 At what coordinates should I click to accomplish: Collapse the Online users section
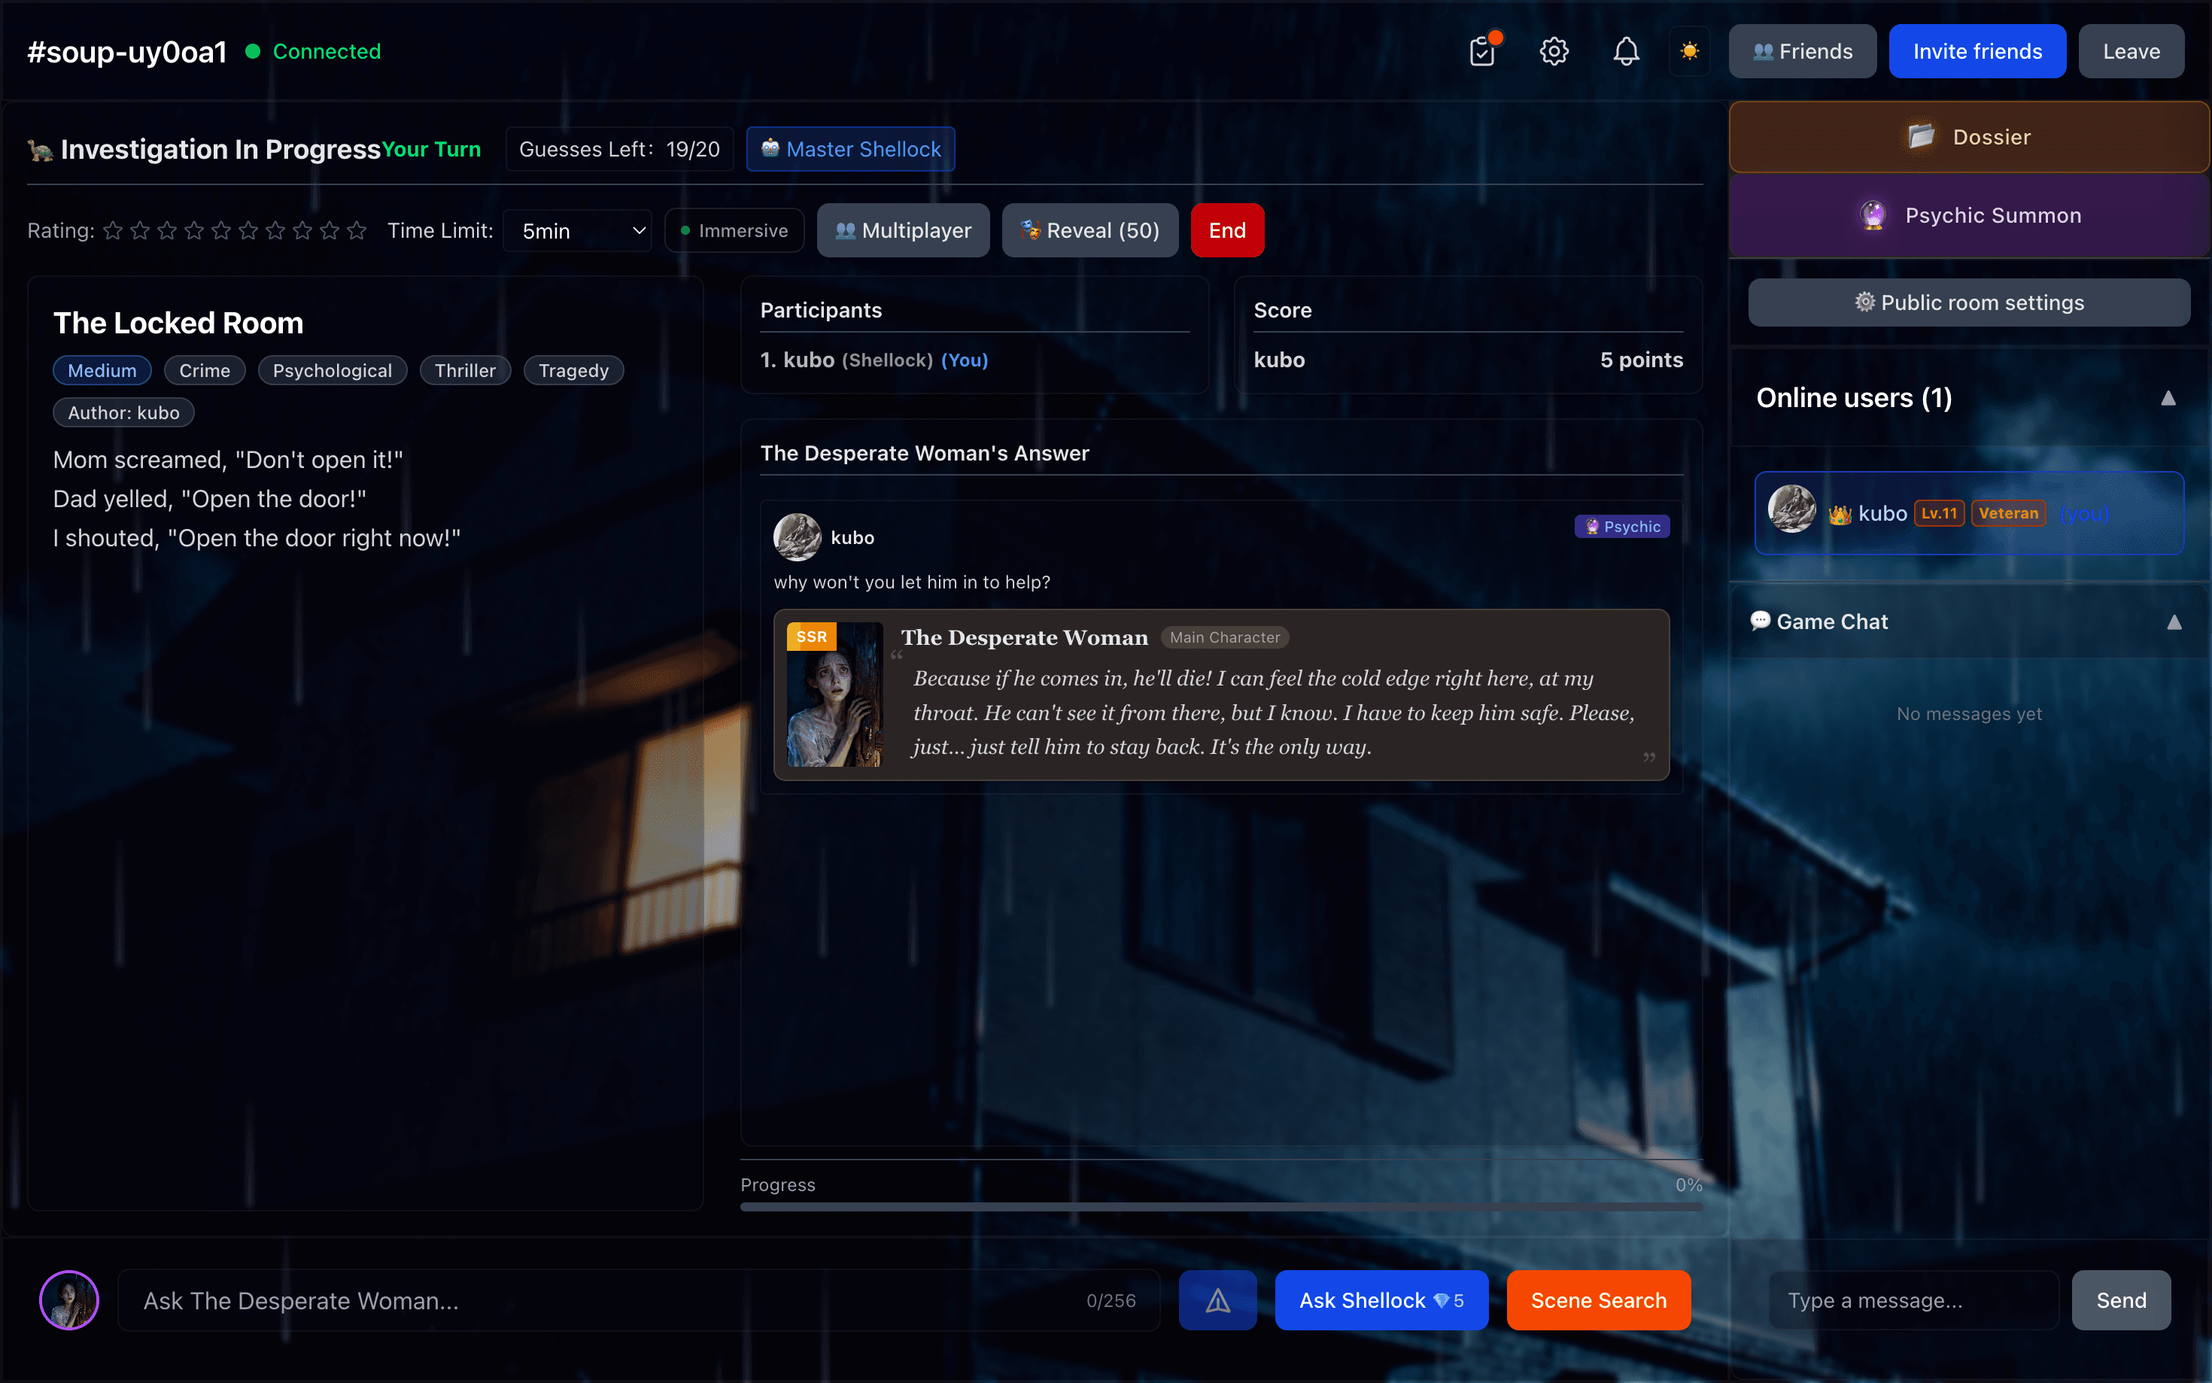click(2170, 398)
